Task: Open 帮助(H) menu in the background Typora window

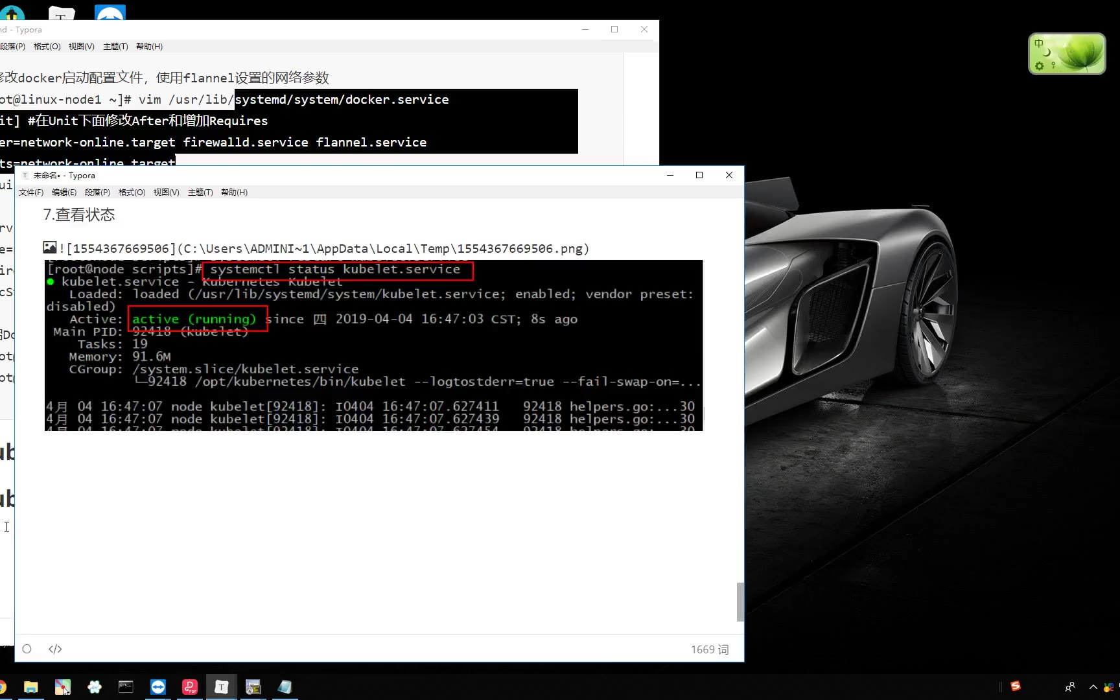Action: pyautogui.click(x=149, y=47)
